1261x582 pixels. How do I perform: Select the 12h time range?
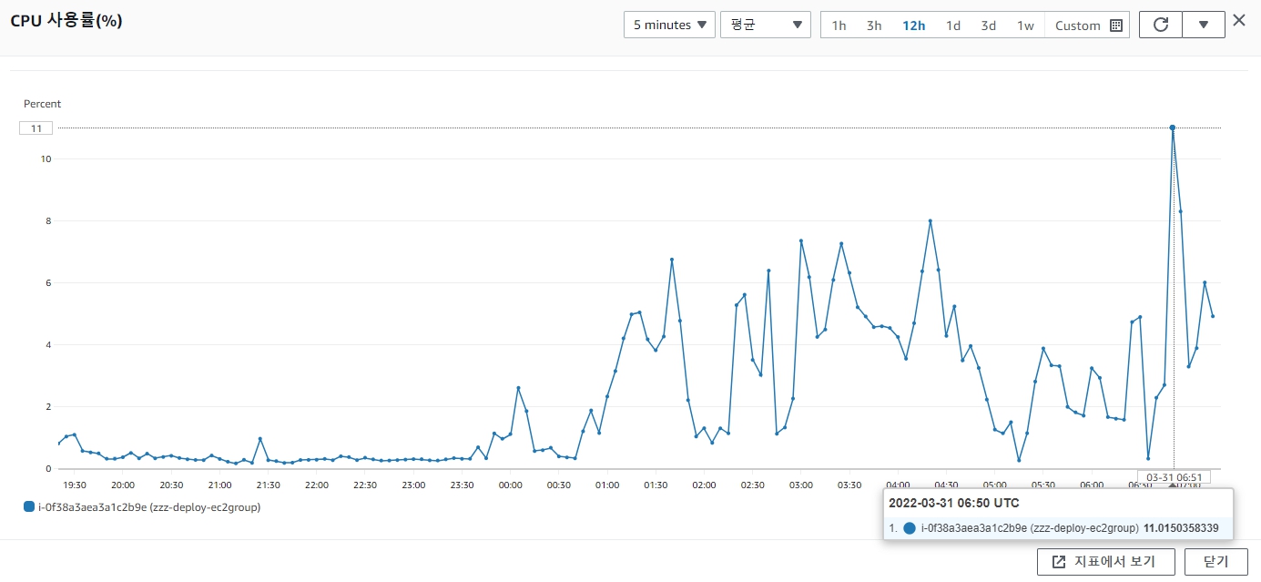914,26
